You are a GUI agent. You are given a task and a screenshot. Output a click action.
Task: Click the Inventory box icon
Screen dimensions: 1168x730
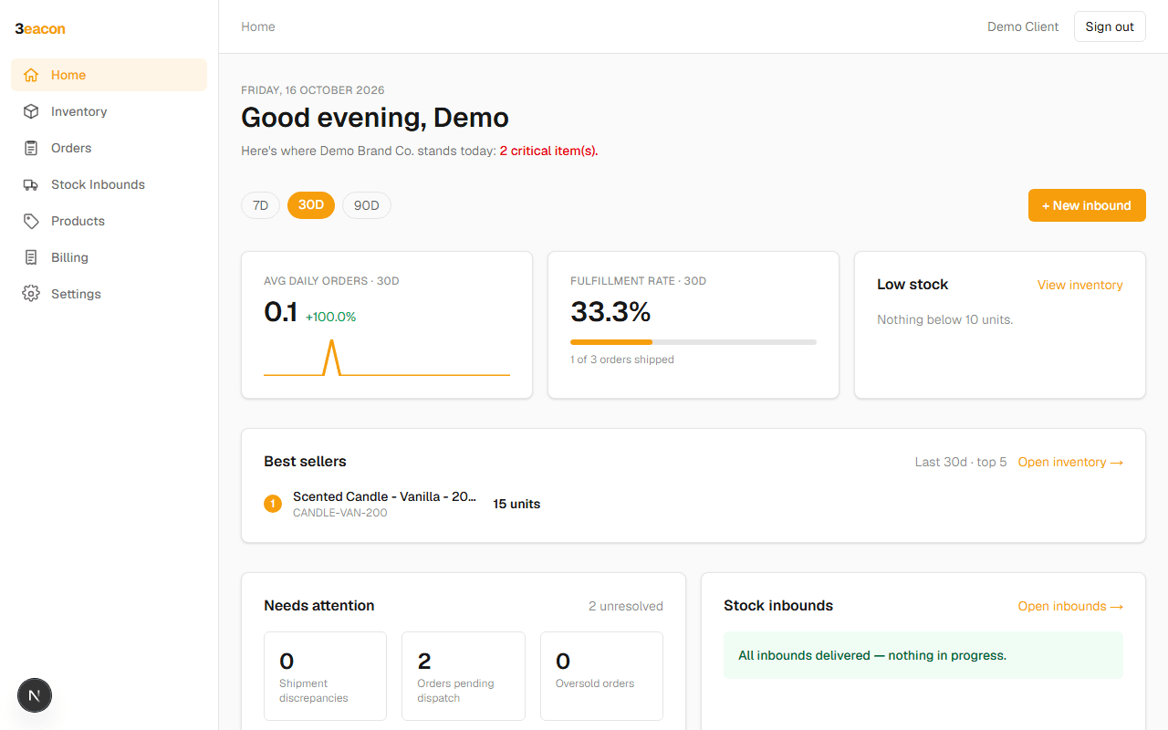31,111
